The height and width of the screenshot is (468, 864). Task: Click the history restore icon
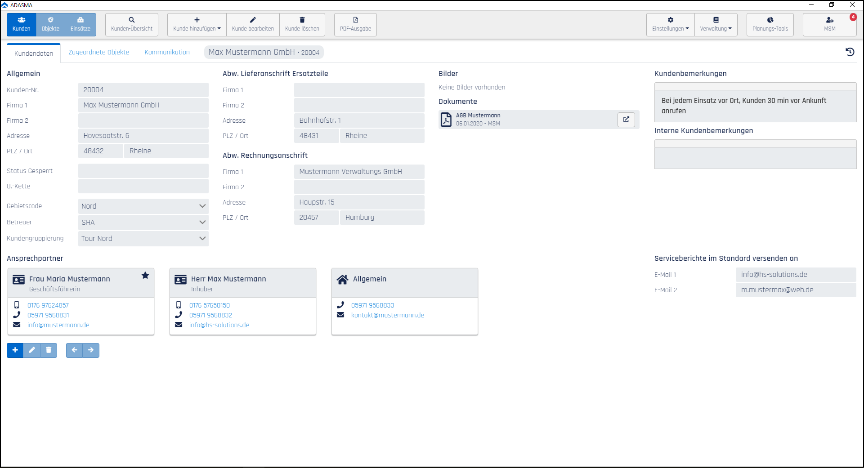pos(850,52)
